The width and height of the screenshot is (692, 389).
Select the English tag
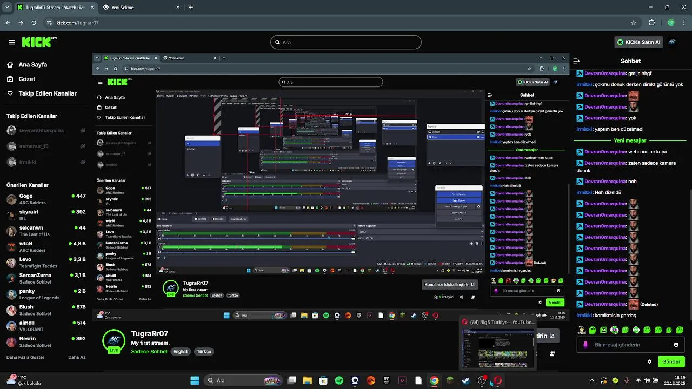(x=181, y=351)
